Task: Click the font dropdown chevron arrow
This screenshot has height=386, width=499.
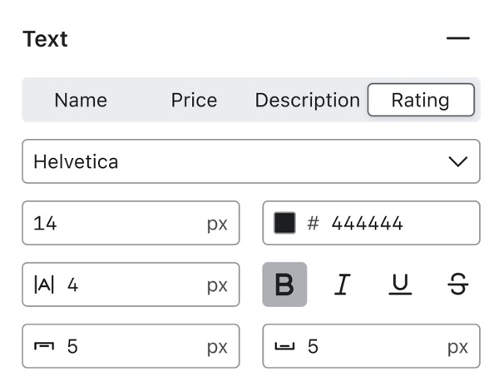Action: [x=457, y=161]
